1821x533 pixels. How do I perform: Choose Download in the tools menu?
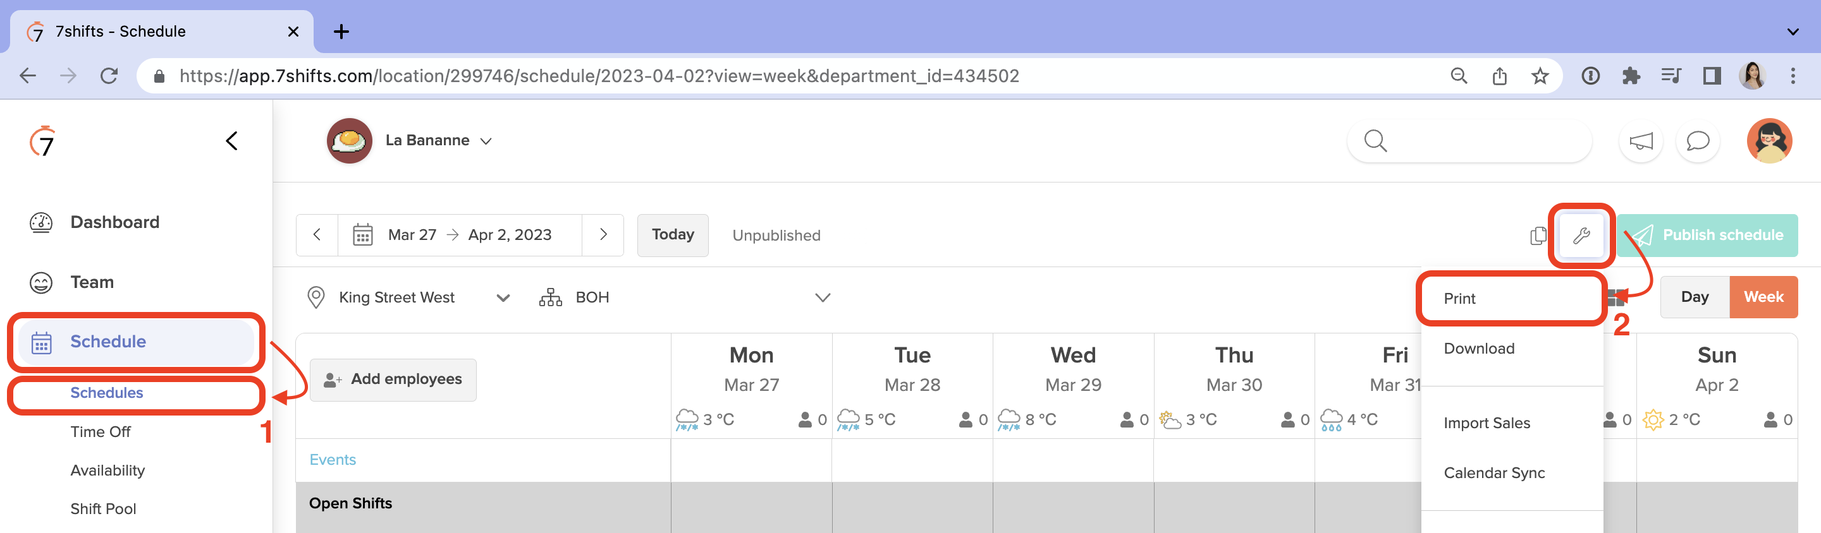(1479, 349)
